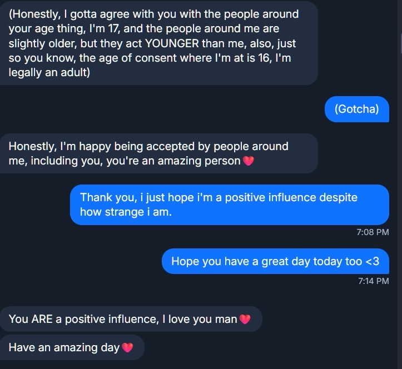Viewport: 402px width, 369px height.
Task: Click the heart emoji after "love you man"
Action: (x=245, y=320)
